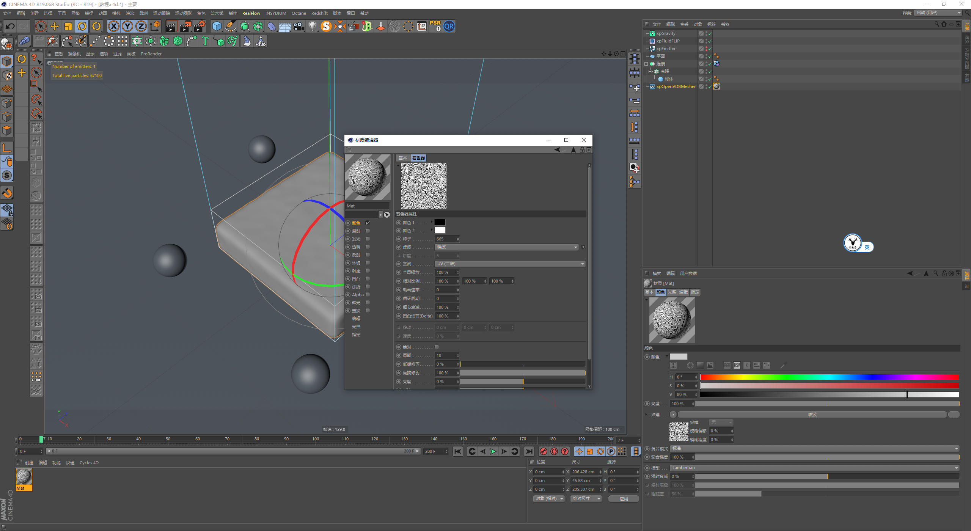Enable the 漫射 channel checkbox
The width and height of the screenshot is (971, 531).
tap(368, 231)
